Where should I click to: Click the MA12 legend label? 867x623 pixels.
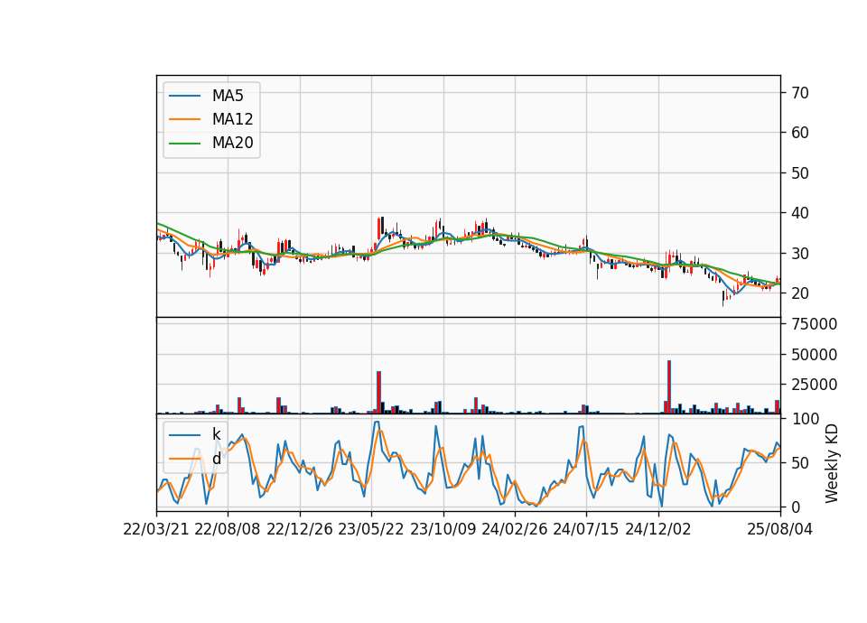tap(232, 119)
